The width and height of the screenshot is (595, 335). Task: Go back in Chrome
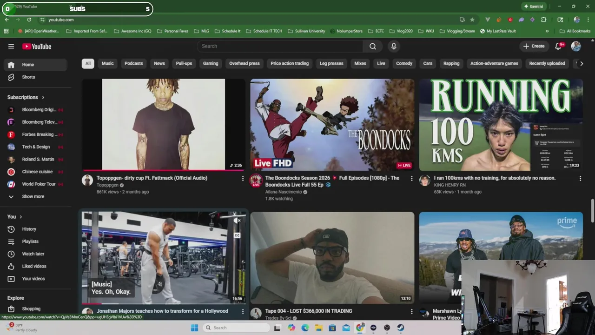click(7, 20)
